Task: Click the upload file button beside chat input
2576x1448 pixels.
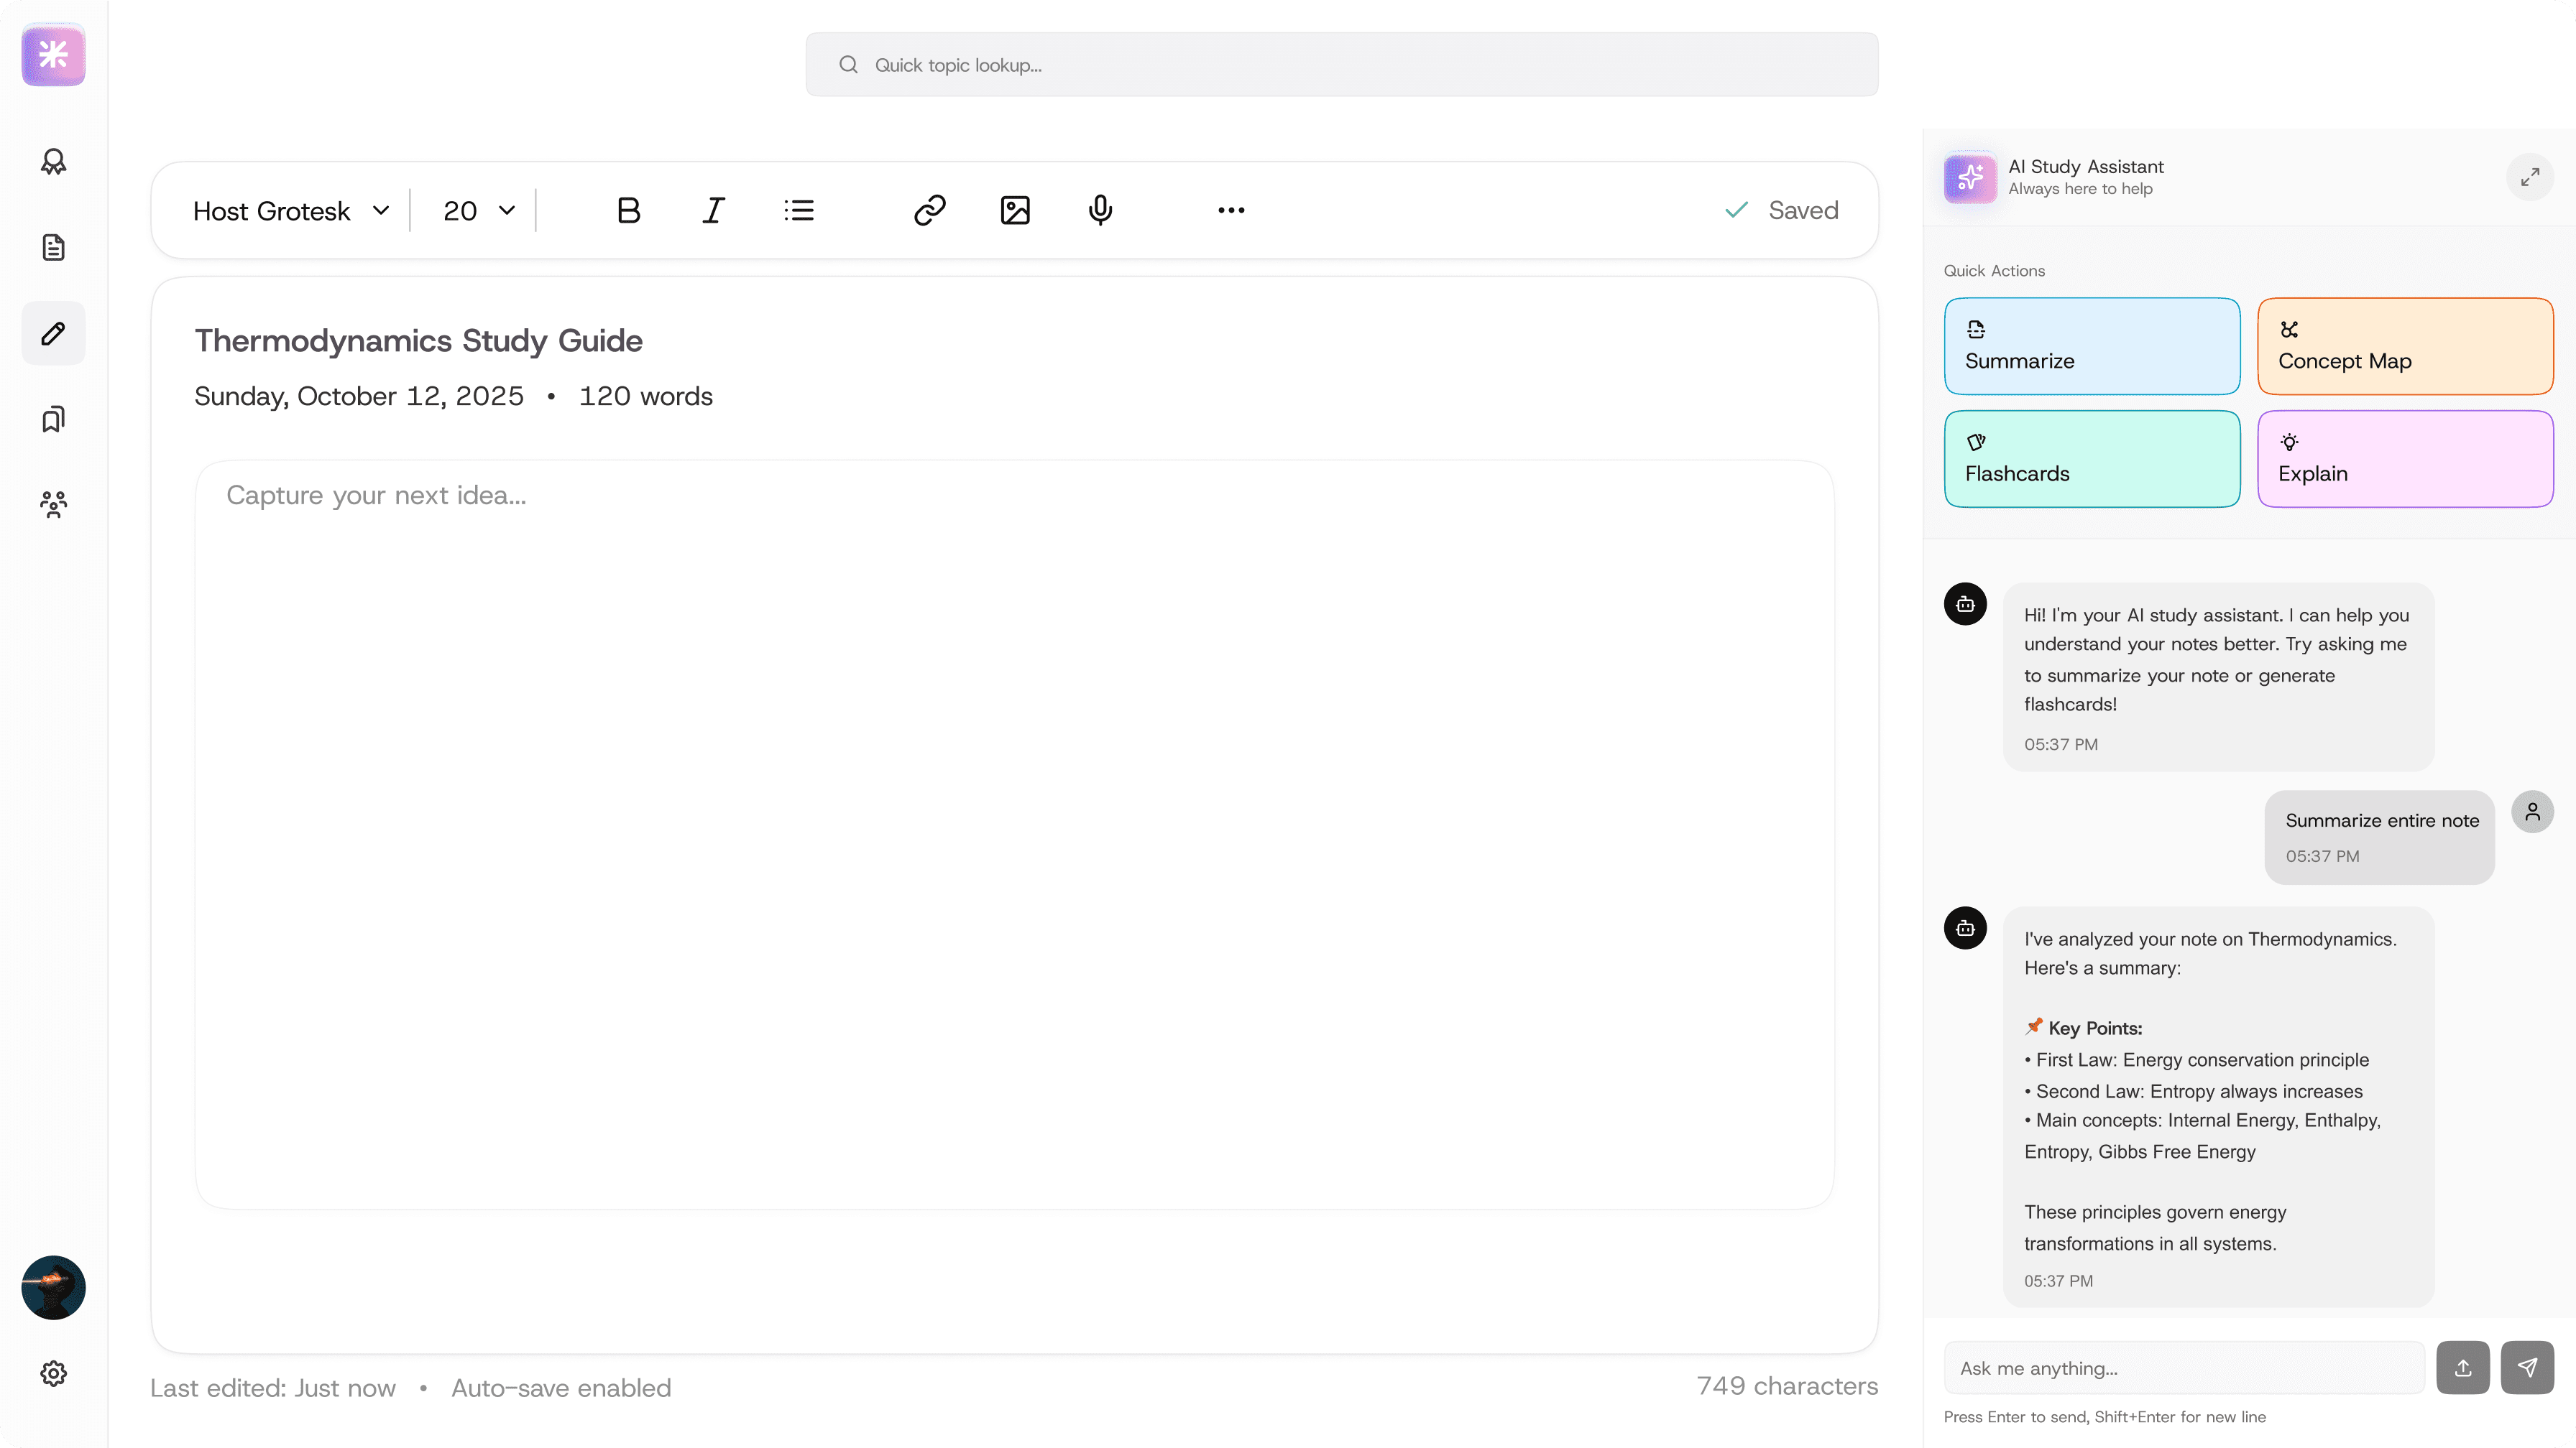Action: click(x=2462, y=1367)
